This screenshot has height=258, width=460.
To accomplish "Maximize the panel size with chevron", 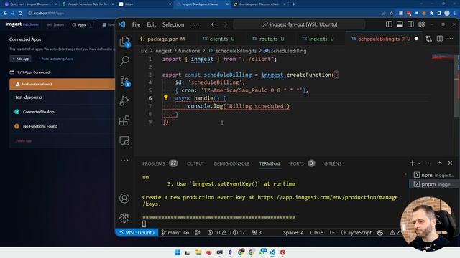I will tap(439, 163).
